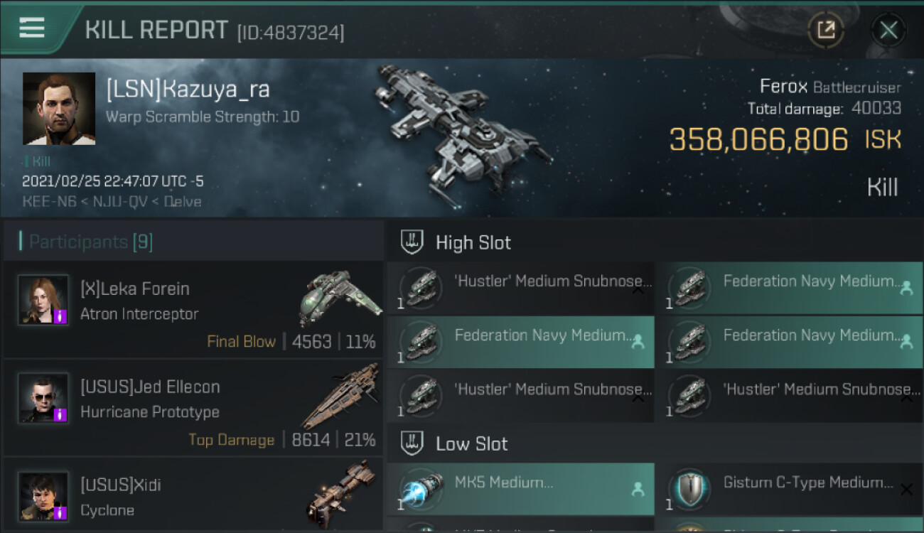This screenshot has width=924, height=533.
Task: Close the kill report window
Action: [x=888, y=30]
